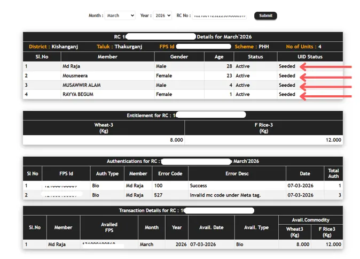Click the Seeded status for Mousmeera
The width and height of the screenshot is (360, 259).
coord(287,76)
